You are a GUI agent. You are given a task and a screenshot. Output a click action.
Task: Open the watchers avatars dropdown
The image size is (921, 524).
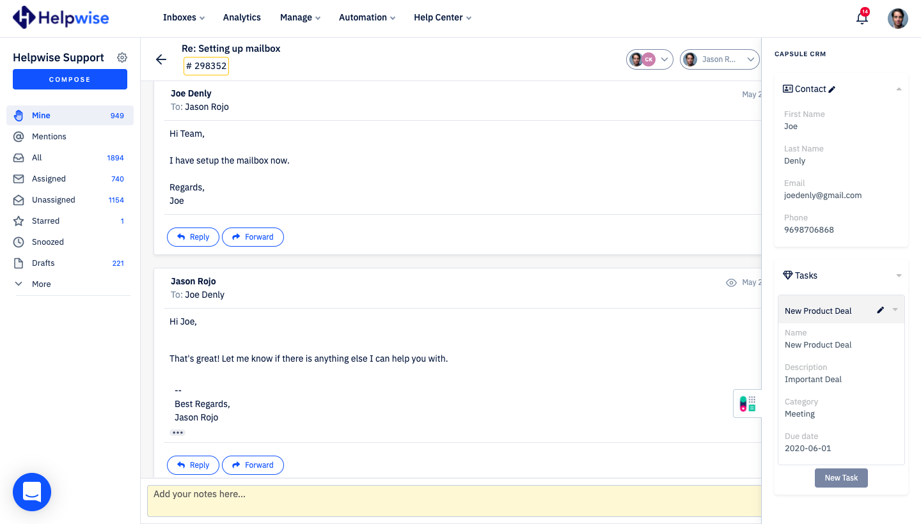[649, 59]
